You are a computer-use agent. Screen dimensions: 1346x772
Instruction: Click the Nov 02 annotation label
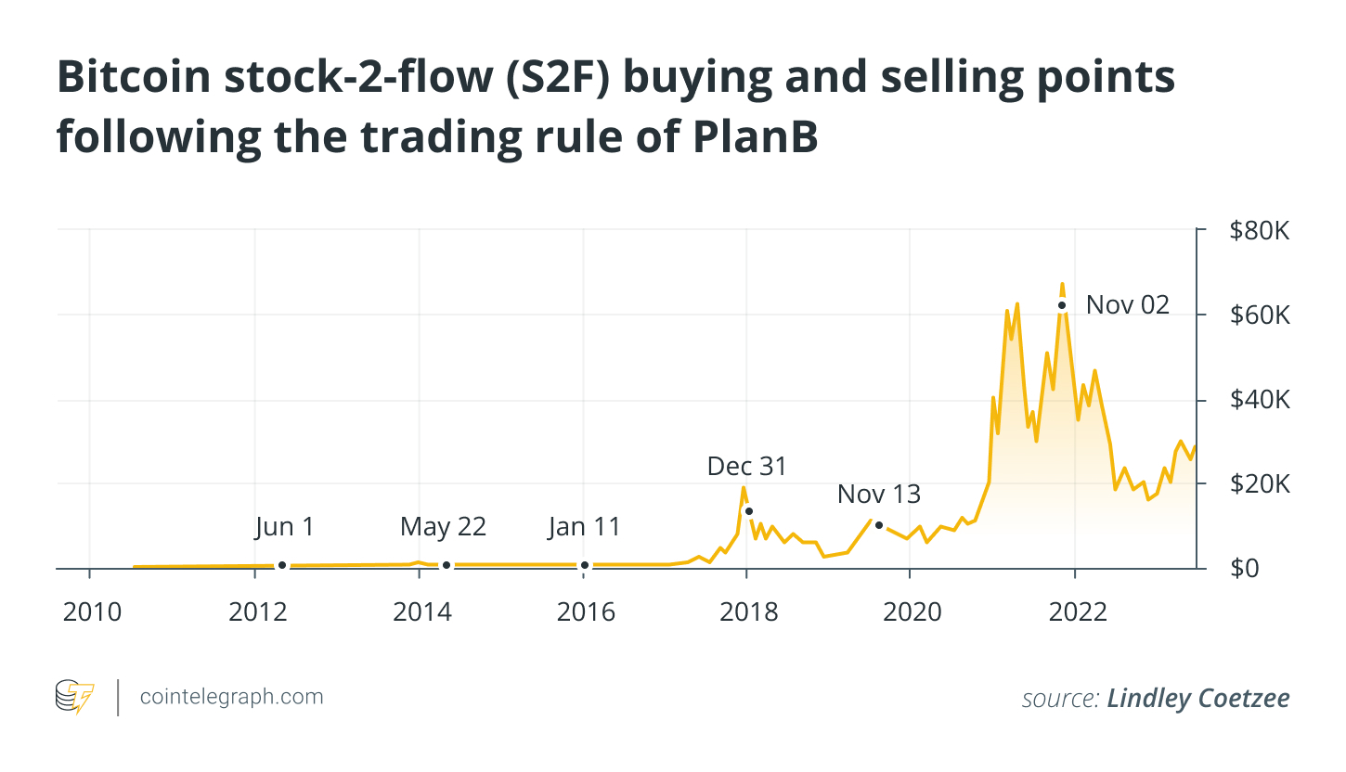(x=1128, y=304)
